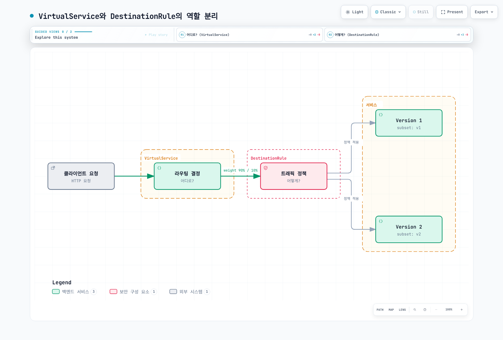Click 백엔드 서비스 green color swatch
503x340 pixels.
click(x=56, y=292)
